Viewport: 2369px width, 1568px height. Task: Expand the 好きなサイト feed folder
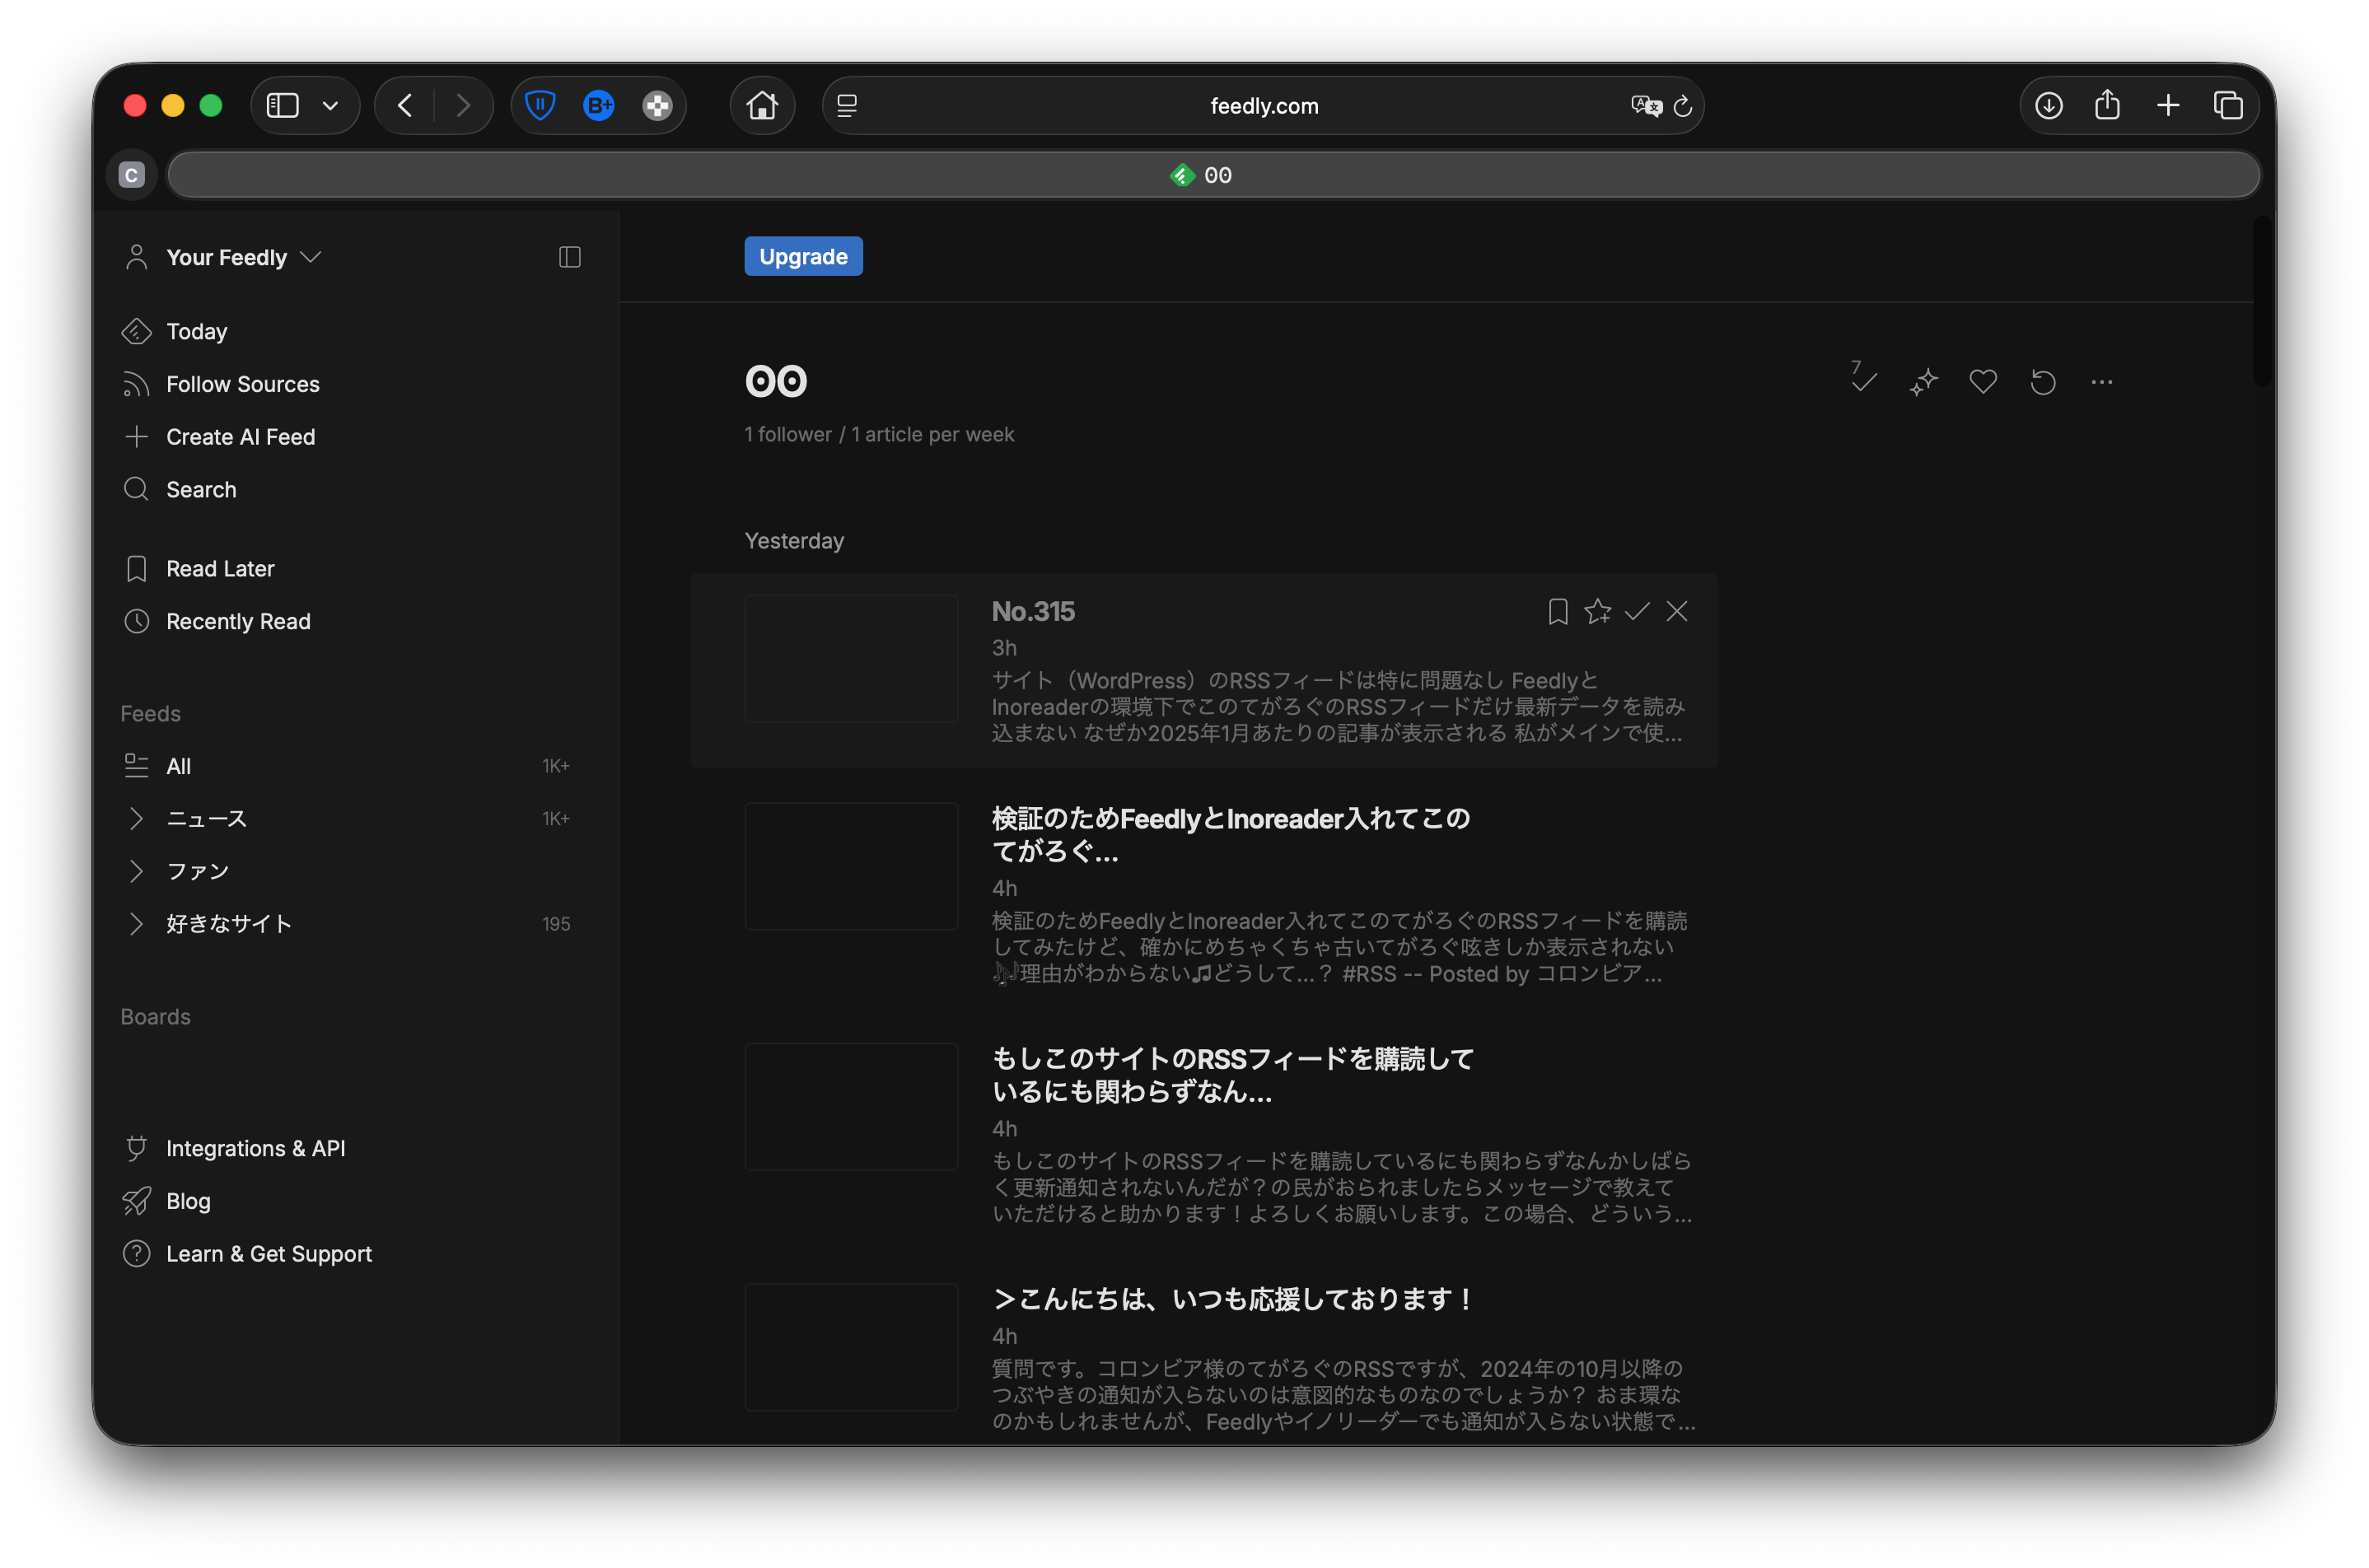(x=136, y=923)
